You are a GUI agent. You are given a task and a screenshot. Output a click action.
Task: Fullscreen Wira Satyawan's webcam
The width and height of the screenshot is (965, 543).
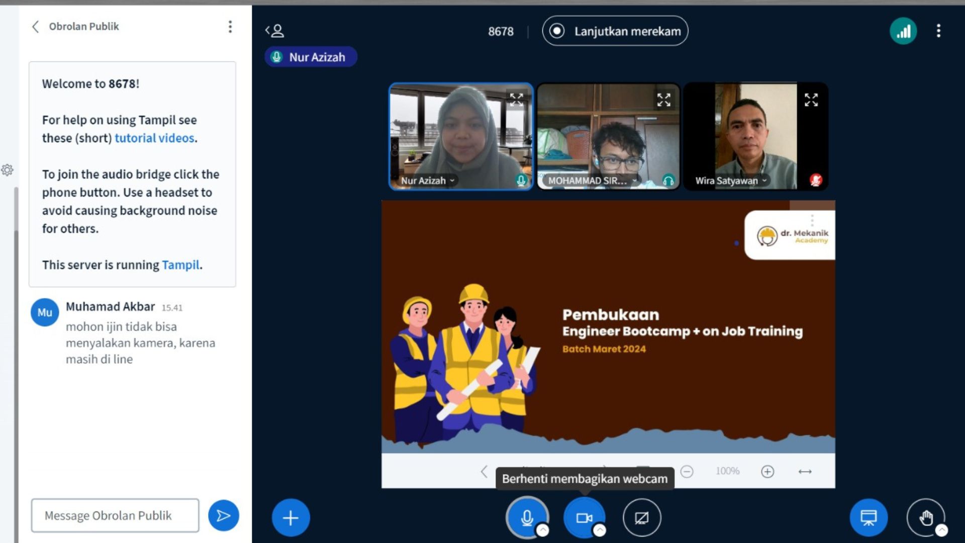[x=811, y=100]
